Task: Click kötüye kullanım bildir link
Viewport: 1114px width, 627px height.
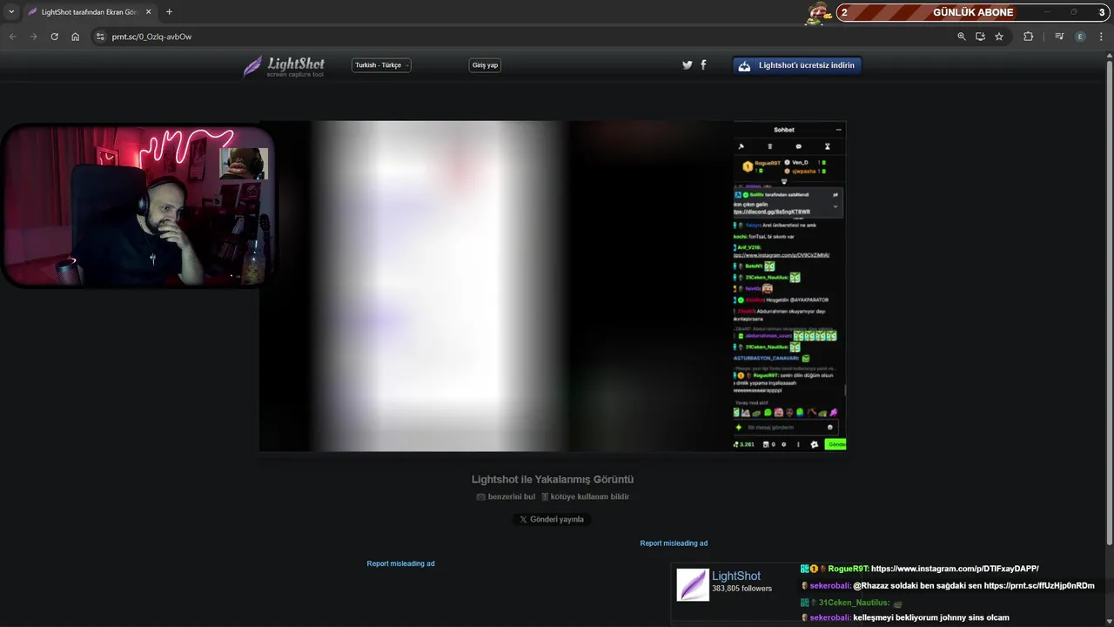Action: point(585,496)
